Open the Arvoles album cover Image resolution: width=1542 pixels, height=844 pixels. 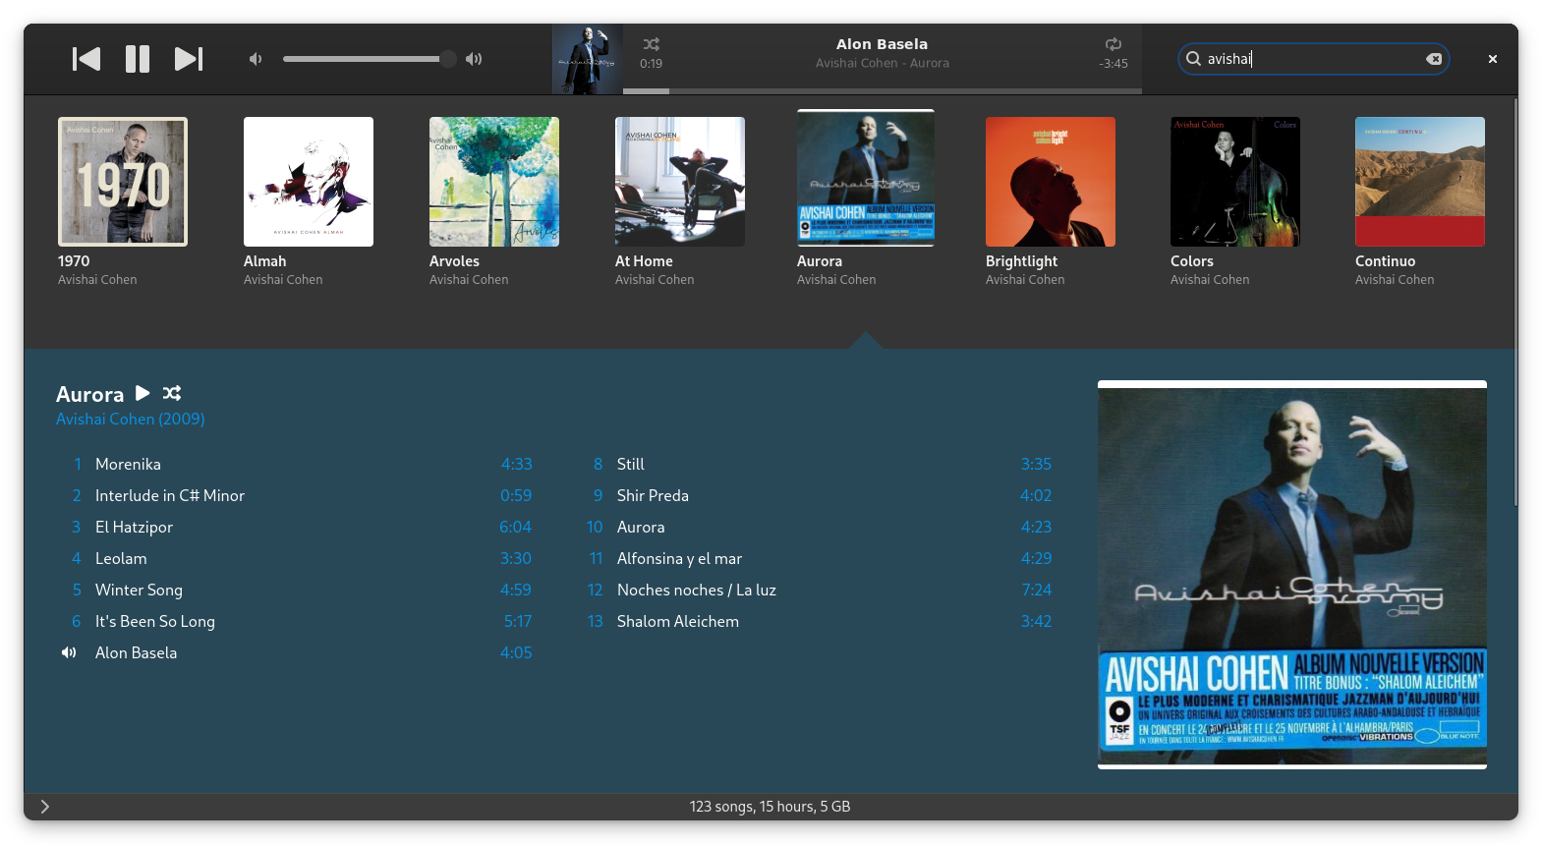[x=494, y=182]
